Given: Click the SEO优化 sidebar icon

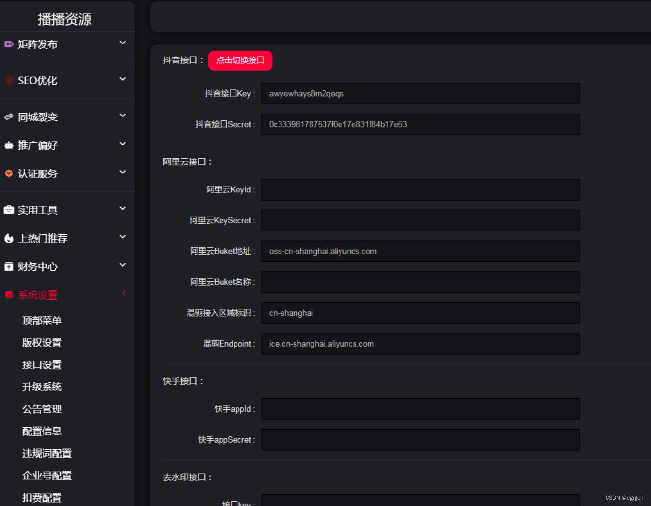Looking at the screenshot, I should [9, 80].
